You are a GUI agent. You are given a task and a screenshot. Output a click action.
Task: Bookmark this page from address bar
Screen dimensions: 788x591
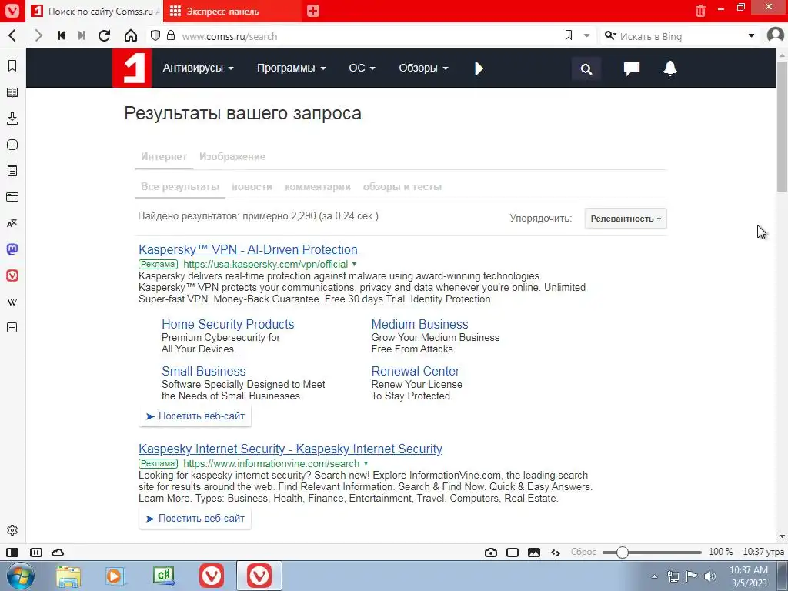569,35
